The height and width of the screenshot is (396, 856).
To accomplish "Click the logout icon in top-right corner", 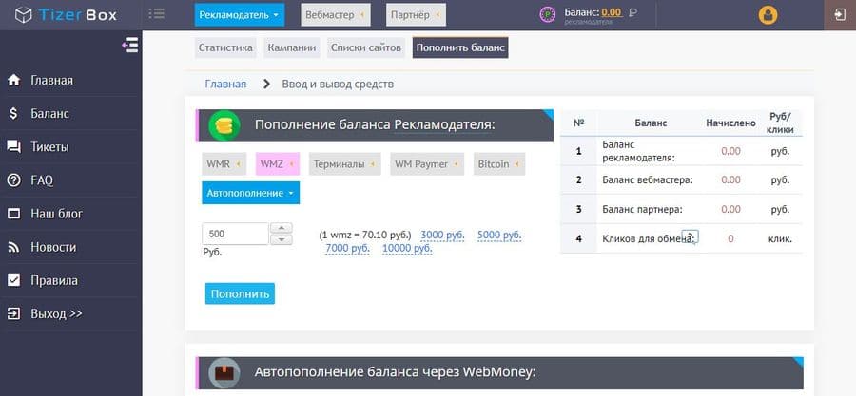I will tap(840, 14).
